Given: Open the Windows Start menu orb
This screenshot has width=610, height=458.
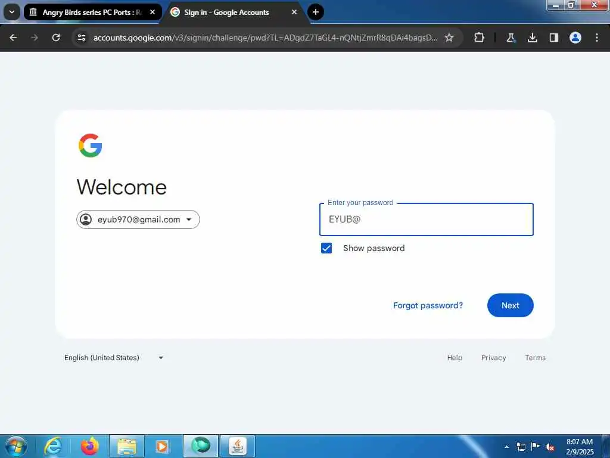Looking at the screenshot, I should [x=16, y=446].
